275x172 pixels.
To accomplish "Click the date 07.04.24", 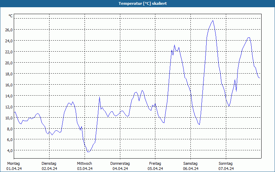I will point(226,169).
